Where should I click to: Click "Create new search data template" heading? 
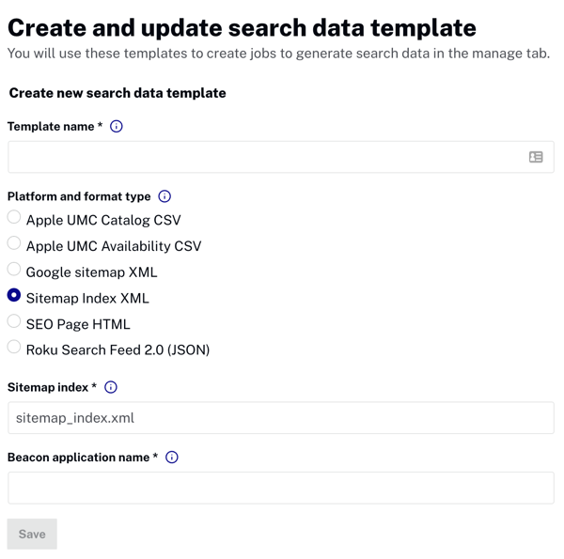117,93
